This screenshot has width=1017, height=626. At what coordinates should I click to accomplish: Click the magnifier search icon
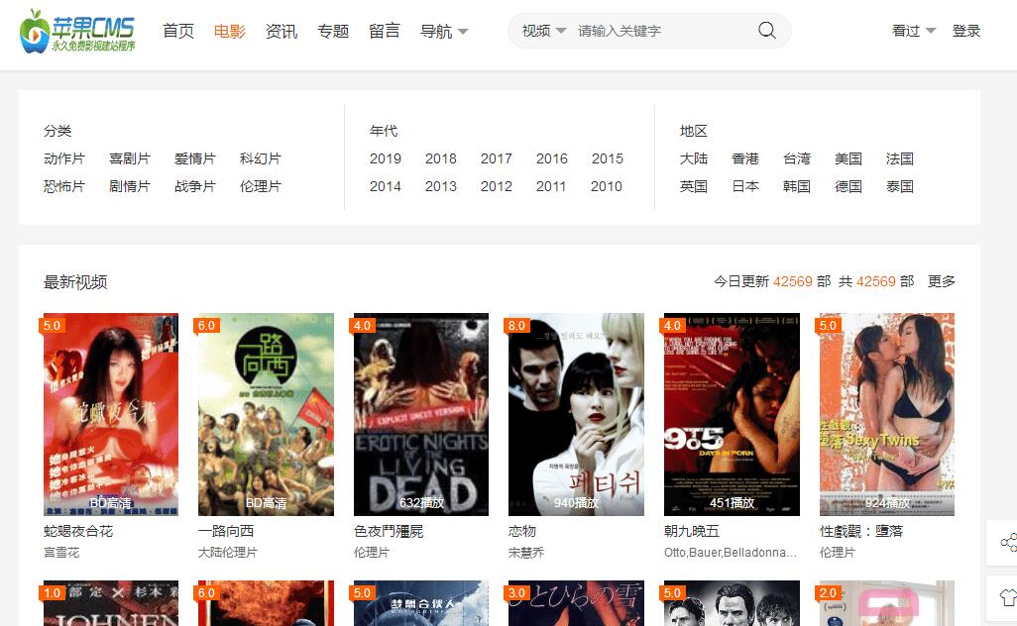click(766, 31)
